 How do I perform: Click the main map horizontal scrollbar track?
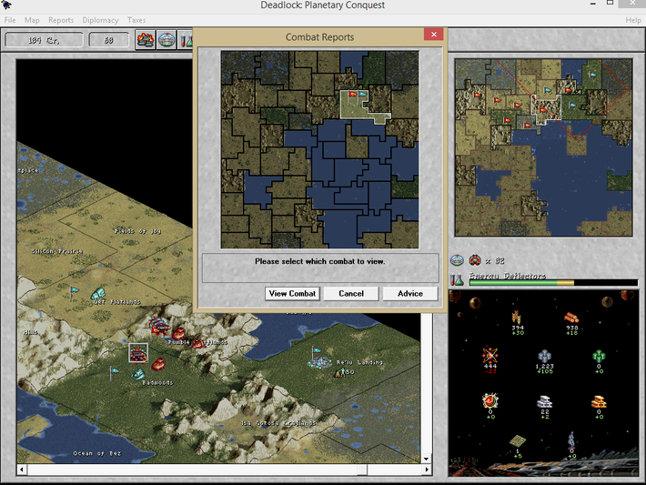(x=224, y=470)
